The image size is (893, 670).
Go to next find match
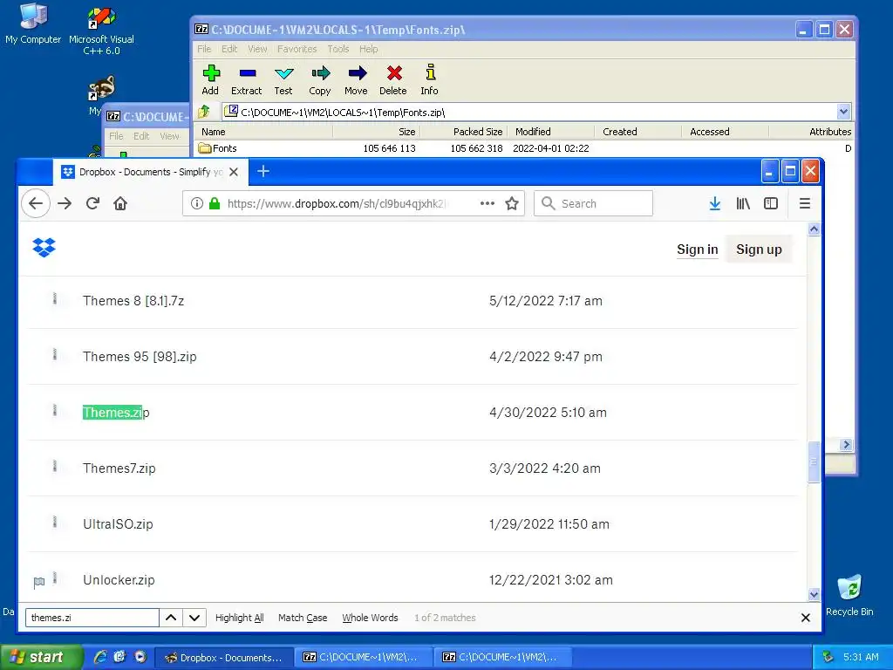194,618
